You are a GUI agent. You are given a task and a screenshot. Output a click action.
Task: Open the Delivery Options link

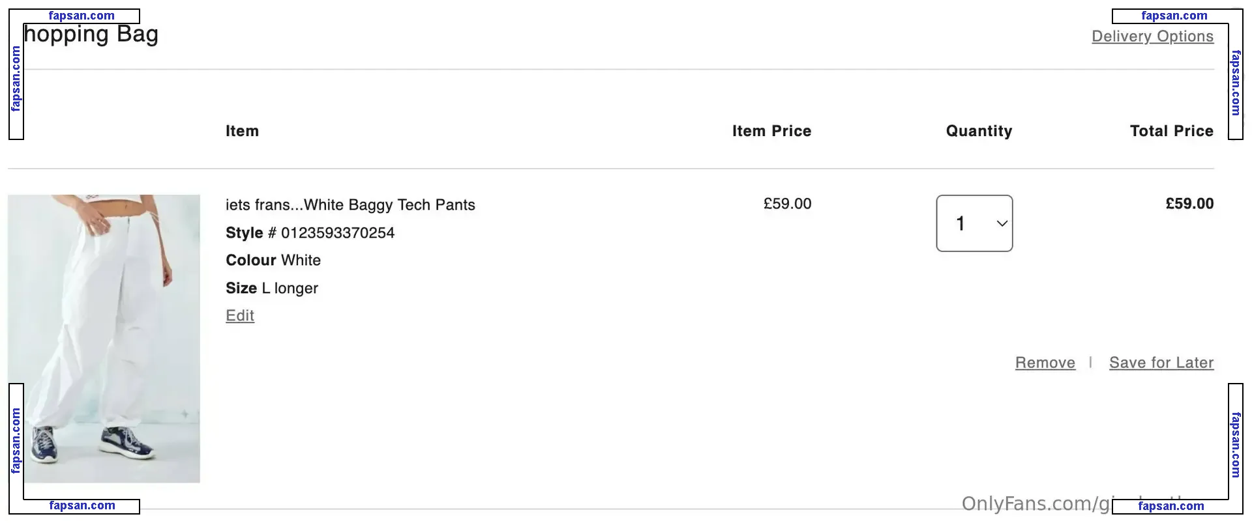1152,36
